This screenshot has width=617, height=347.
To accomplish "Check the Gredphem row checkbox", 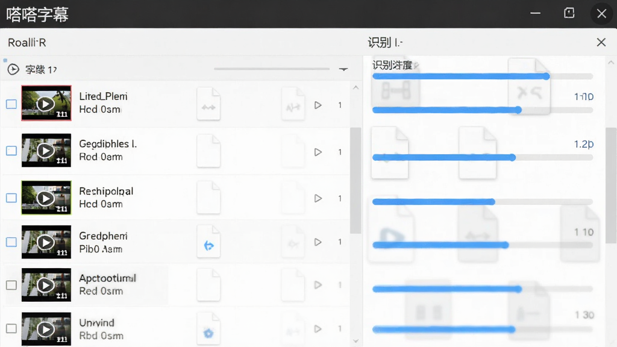I will [11, 242].
